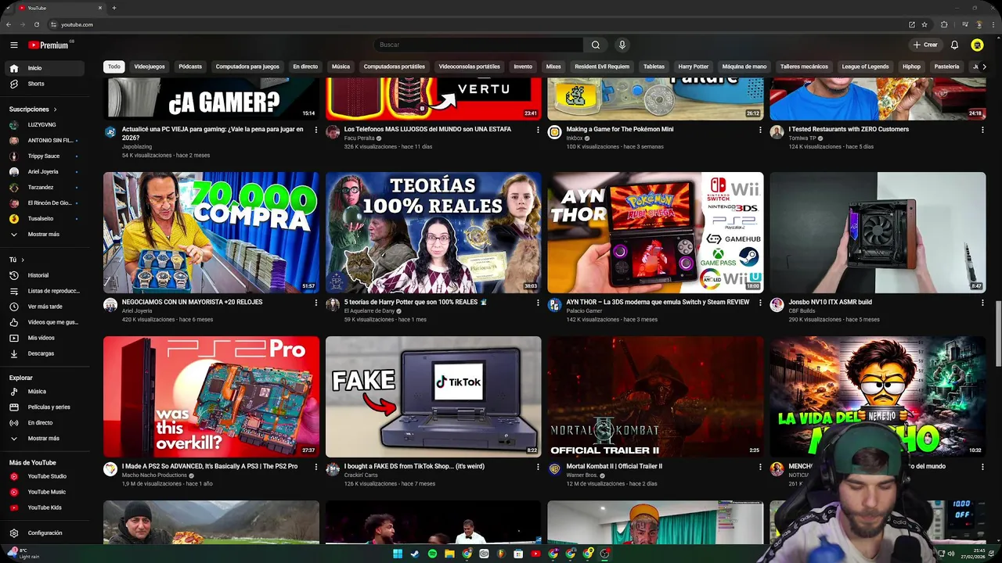This screenshot has height=563, width=1002.
Task: Open Palacio Gamer channel link
Action: click(x=585, y=311)
